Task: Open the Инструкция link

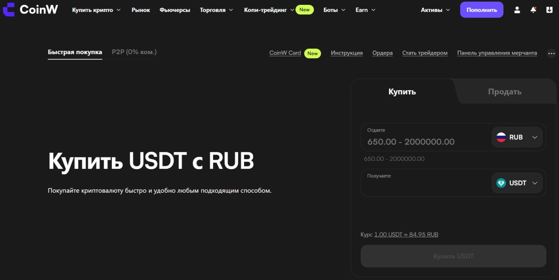Action: tap(347, 53)
